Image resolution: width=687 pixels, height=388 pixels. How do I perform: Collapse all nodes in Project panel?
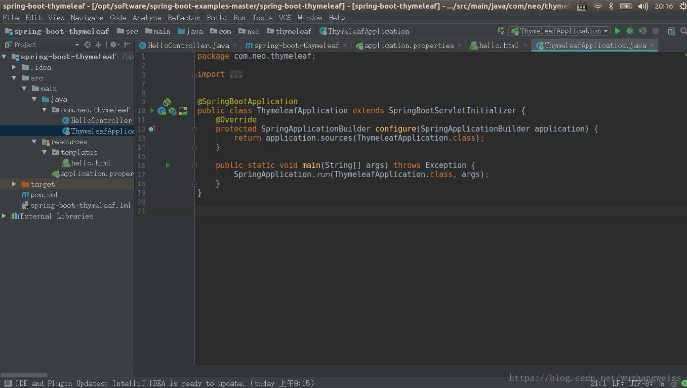(x=99, y=45)
